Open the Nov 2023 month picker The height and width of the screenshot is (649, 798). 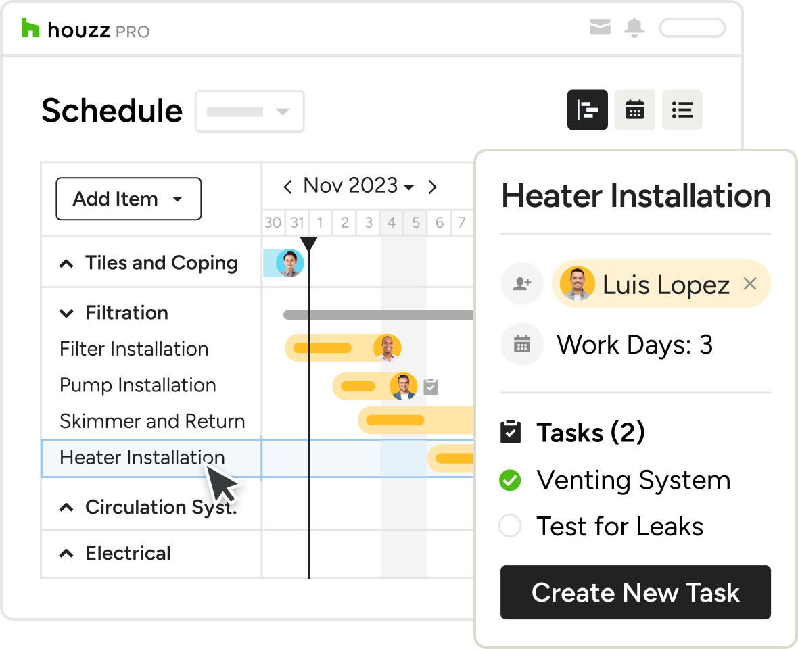(358, 186)
